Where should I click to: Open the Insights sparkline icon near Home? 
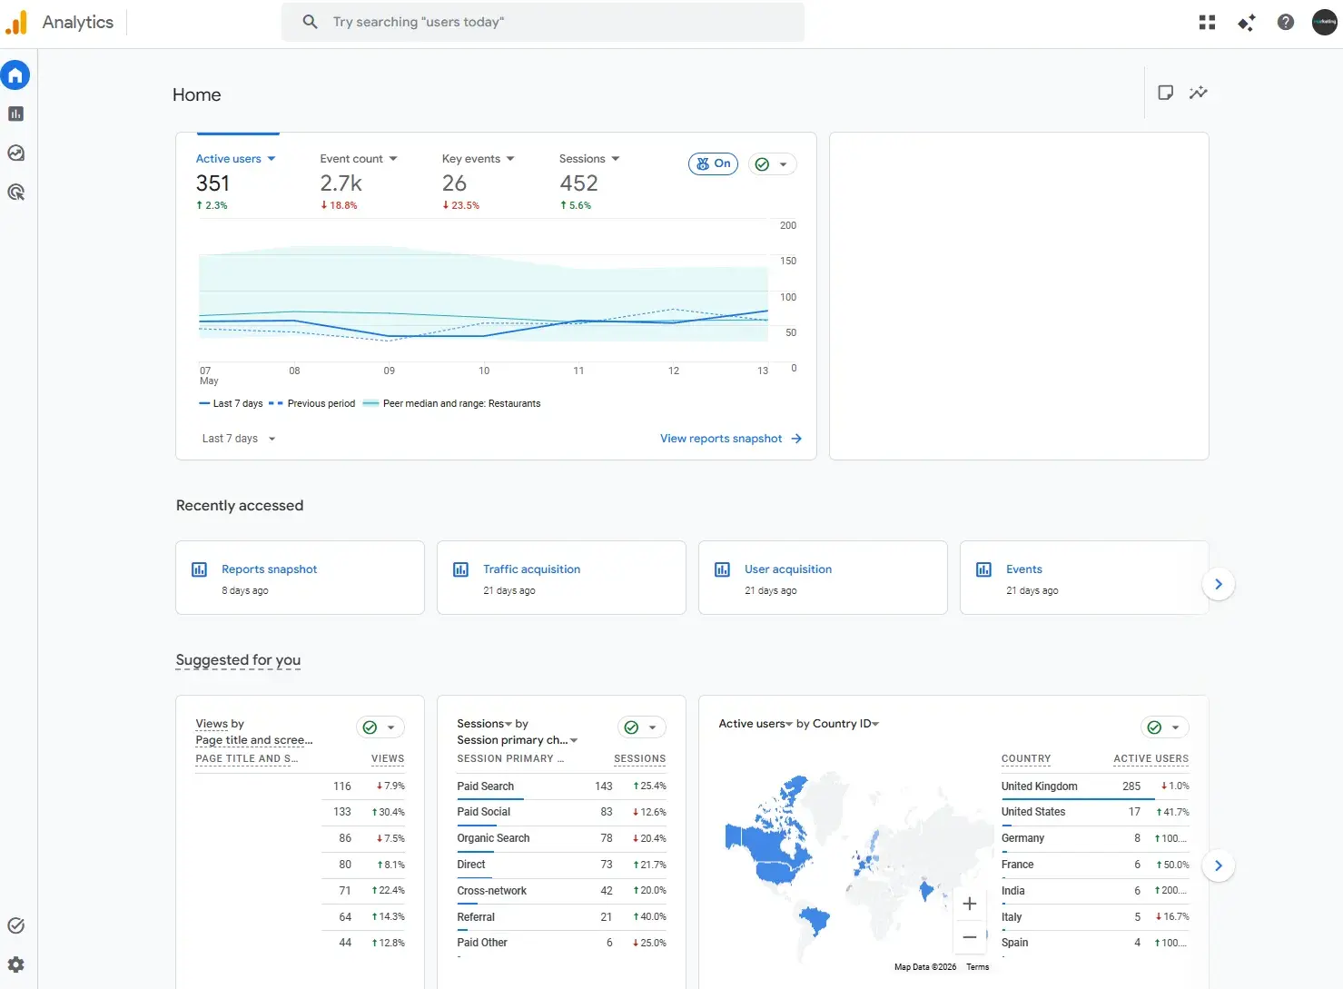[1199, 92]
